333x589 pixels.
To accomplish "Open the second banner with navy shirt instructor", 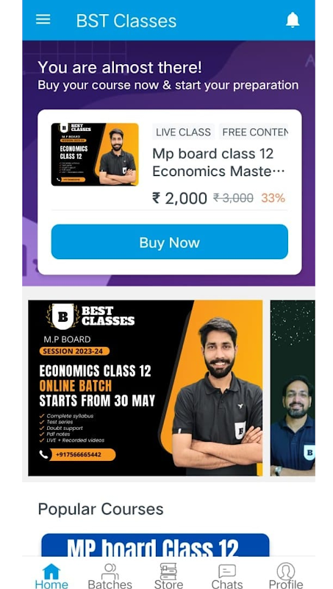I will tap(293, 388).
